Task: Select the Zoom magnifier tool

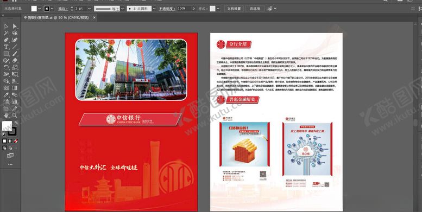Action: 15,115
